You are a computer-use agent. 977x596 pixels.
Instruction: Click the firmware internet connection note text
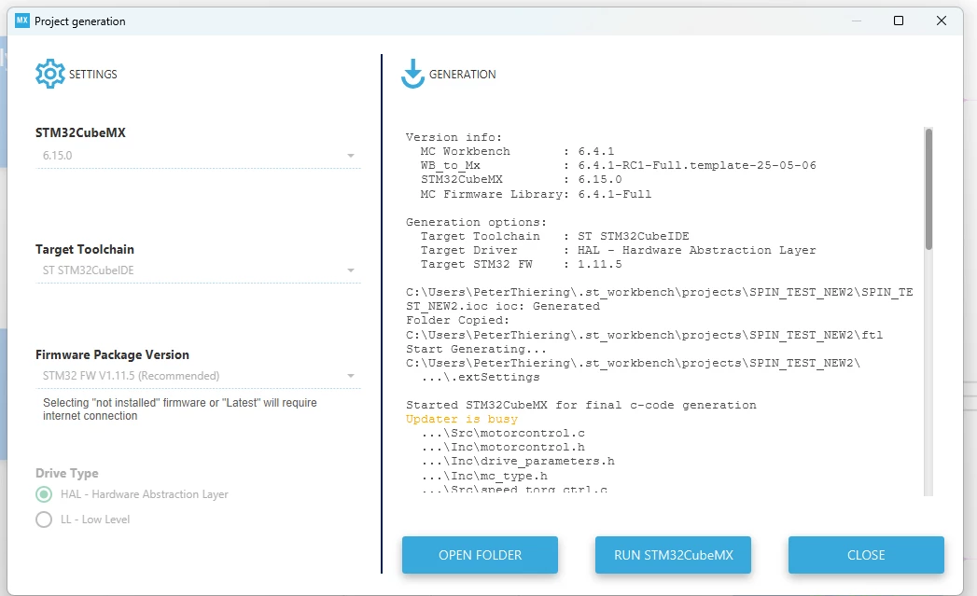(179, 409)
